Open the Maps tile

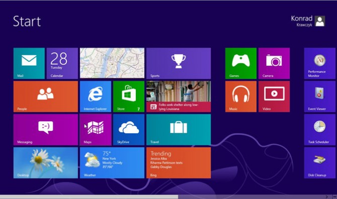pyautogui.click(x=96, y=130)
